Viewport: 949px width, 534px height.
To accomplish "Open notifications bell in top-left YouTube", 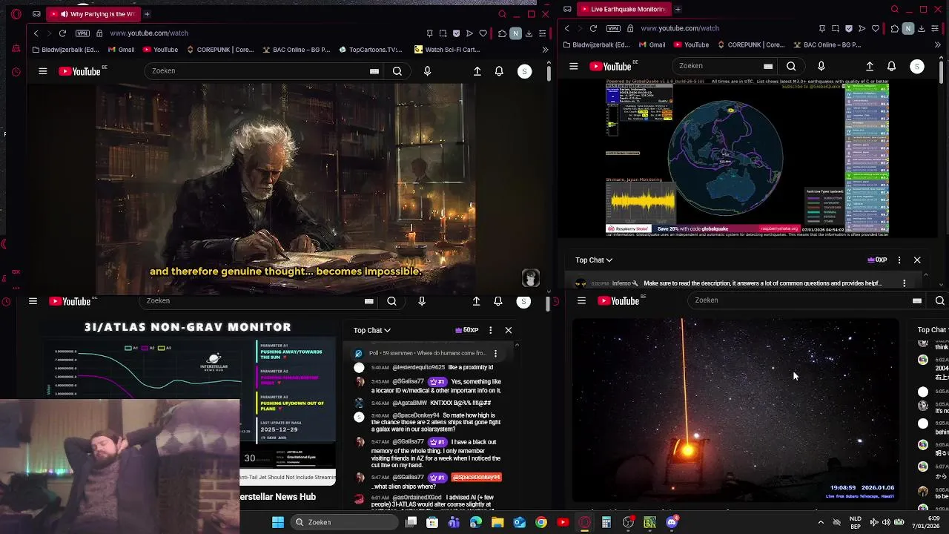I will tap(499, 71).
